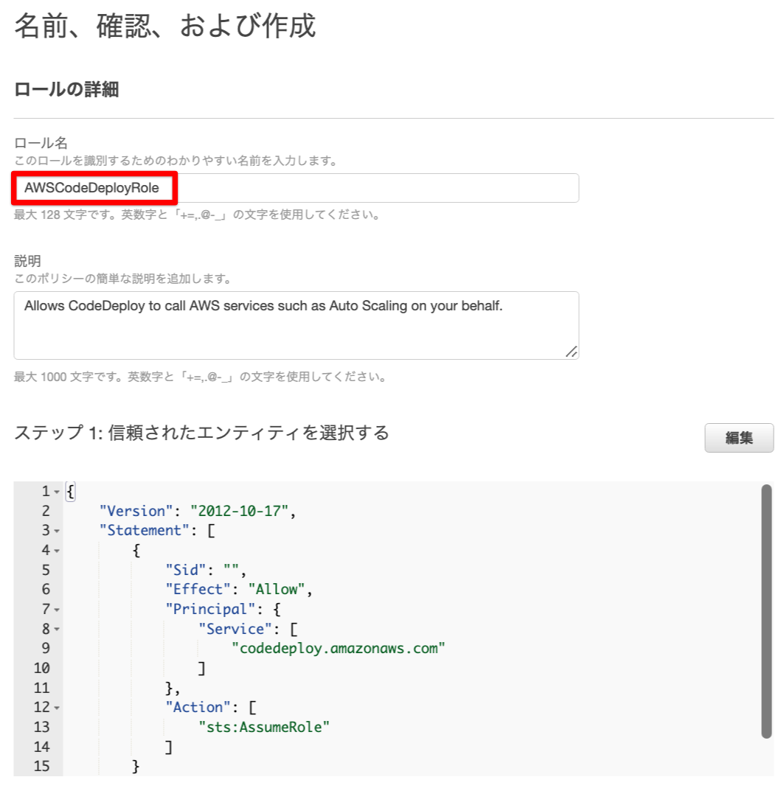Click the "codedeploy.amazonaws.com" text in the code
This screenshot has width=784, height=791.
[339, 648]
